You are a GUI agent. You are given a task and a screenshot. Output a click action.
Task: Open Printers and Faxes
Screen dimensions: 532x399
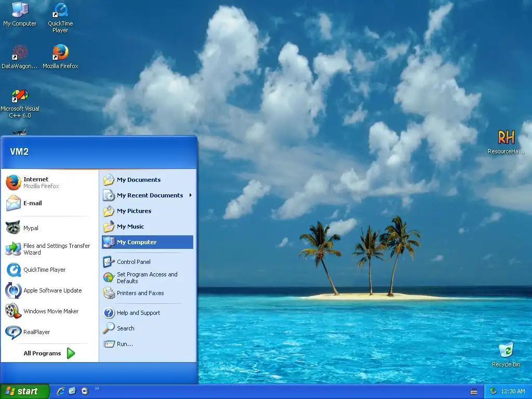click(x=147, y=293)
